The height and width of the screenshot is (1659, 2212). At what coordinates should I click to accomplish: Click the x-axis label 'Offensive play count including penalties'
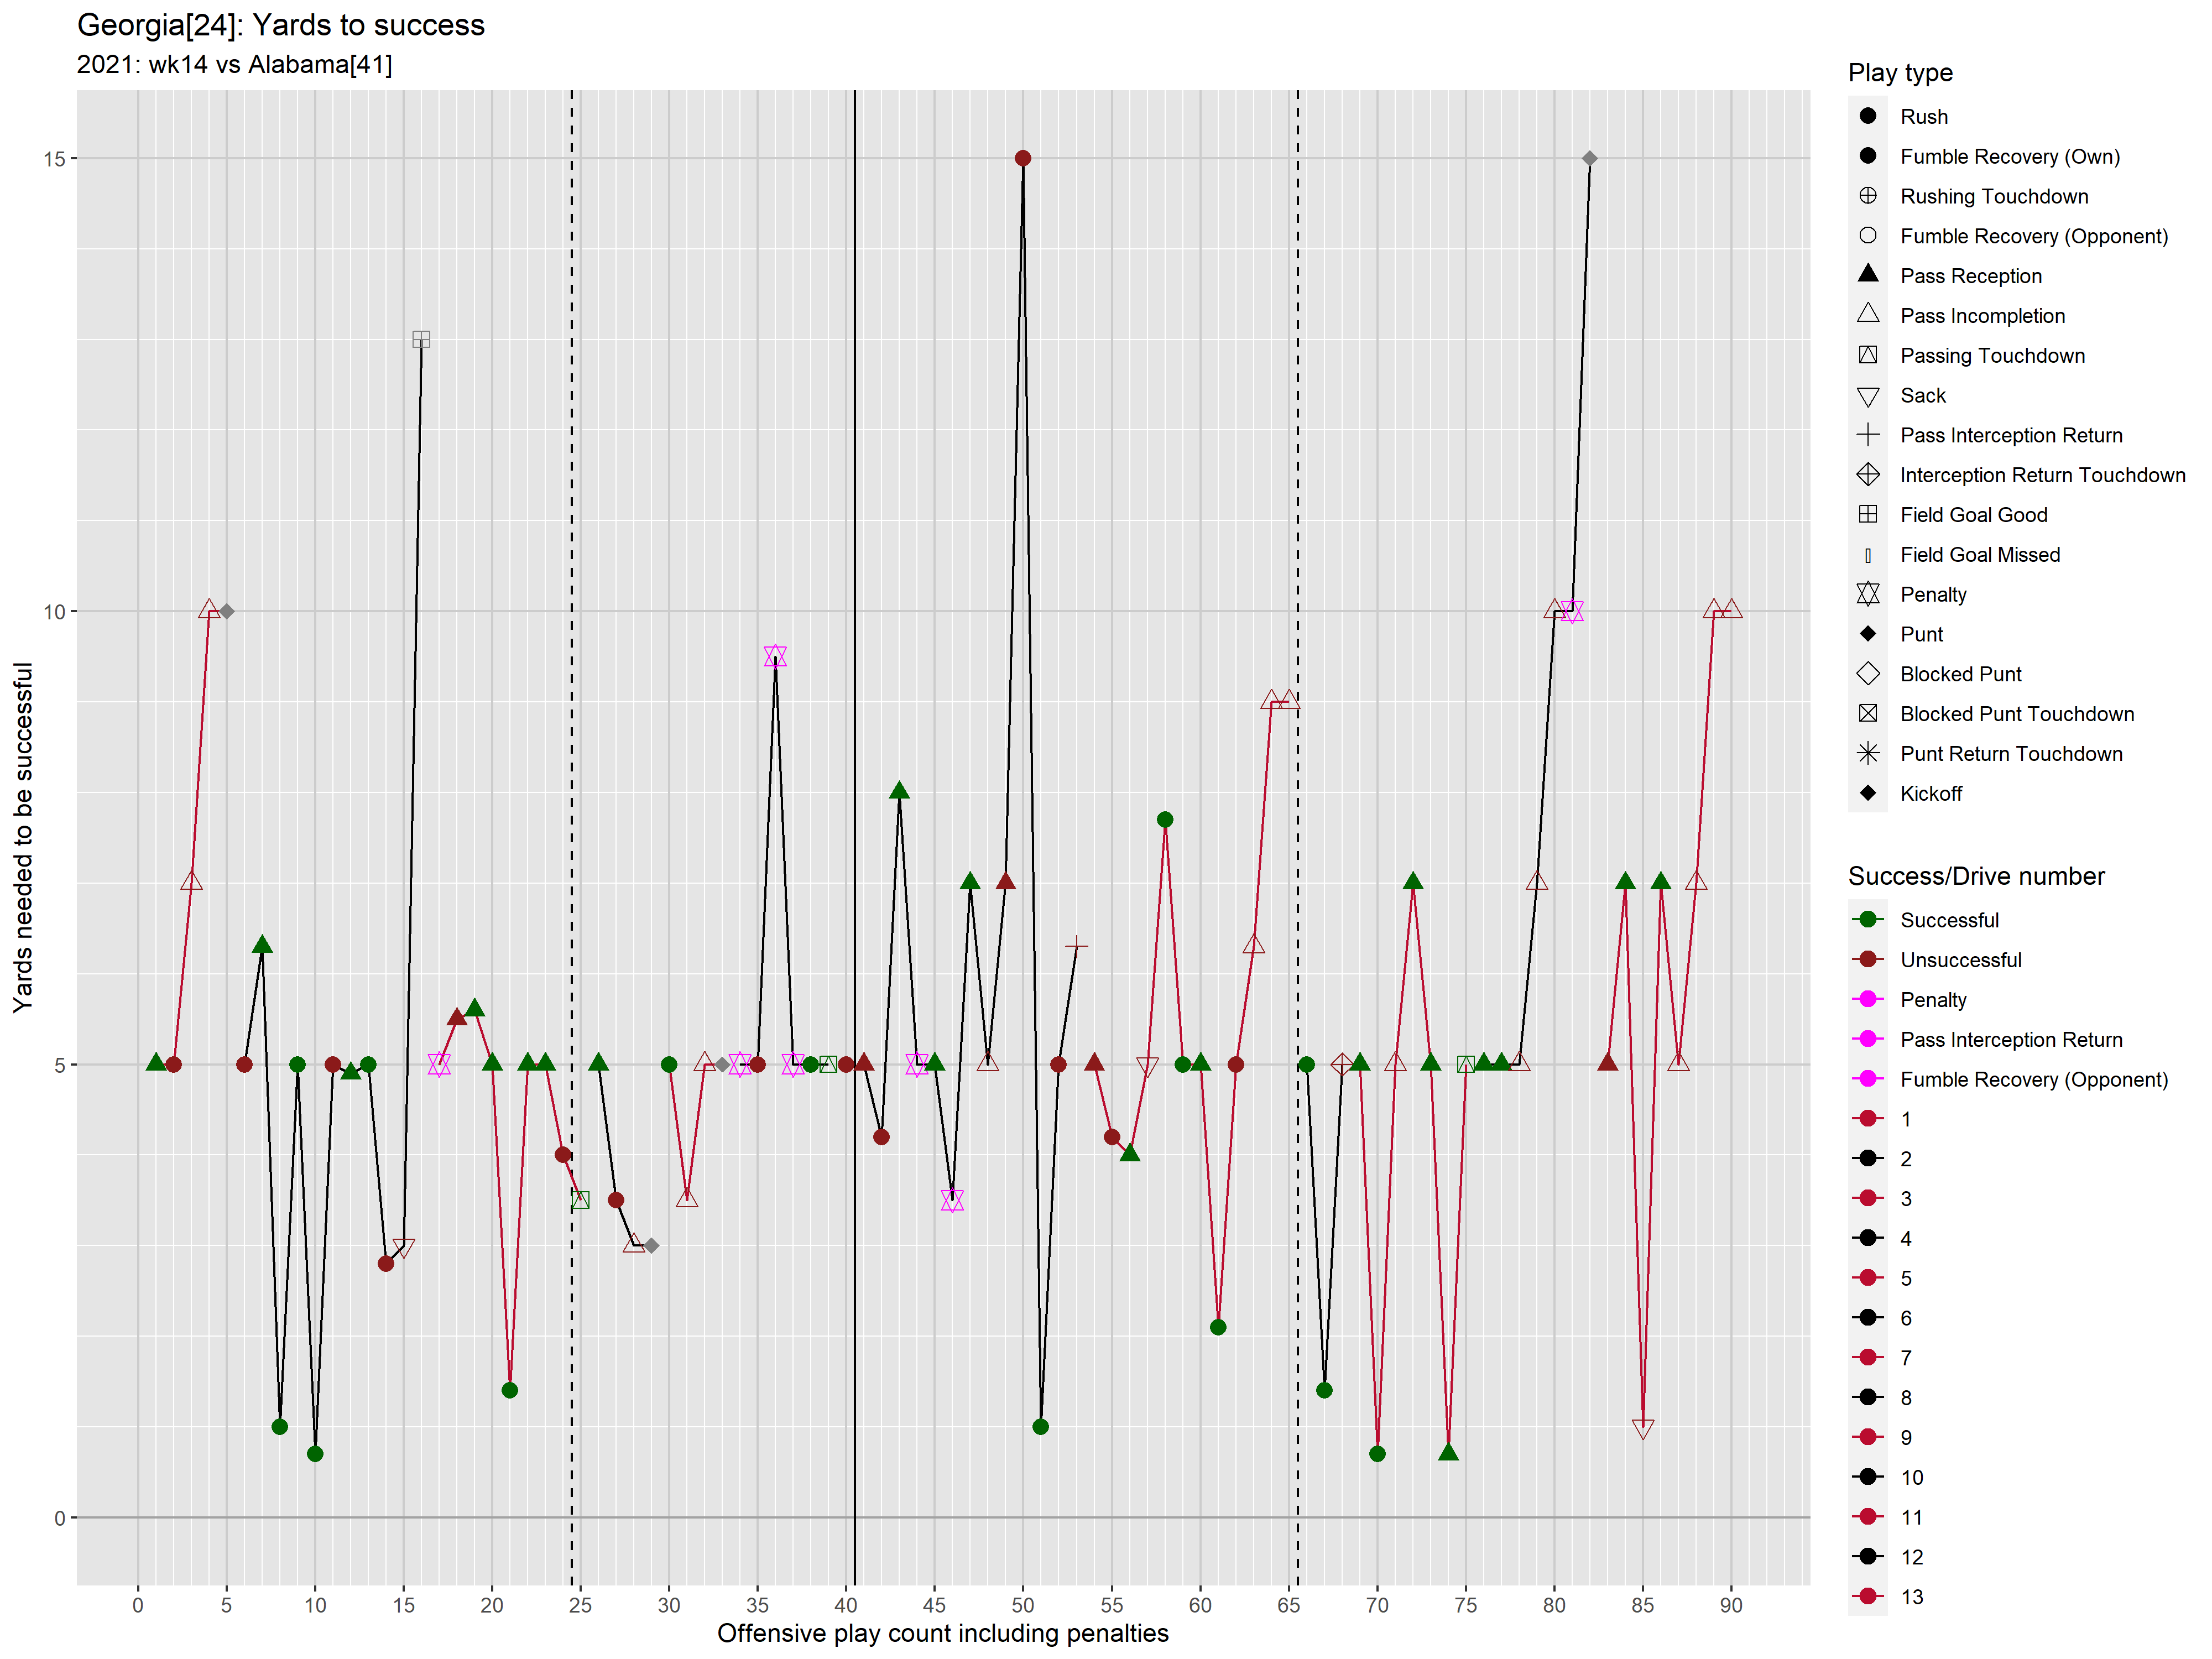pos(942,1633)
